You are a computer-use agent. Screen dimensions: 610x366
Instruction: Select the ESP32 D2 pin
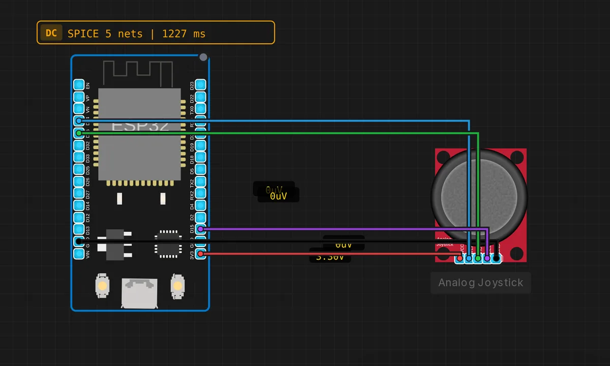[201, 218]
